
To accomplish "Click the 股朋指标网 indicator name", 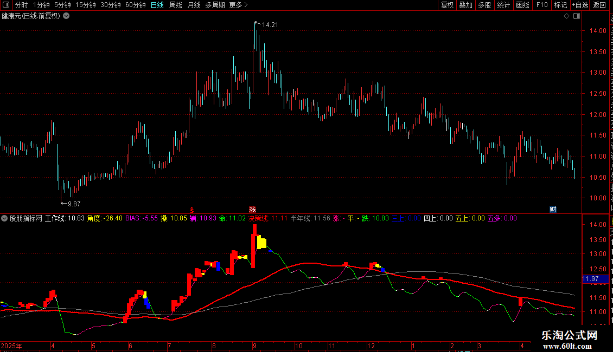I will tap(26, 218).
